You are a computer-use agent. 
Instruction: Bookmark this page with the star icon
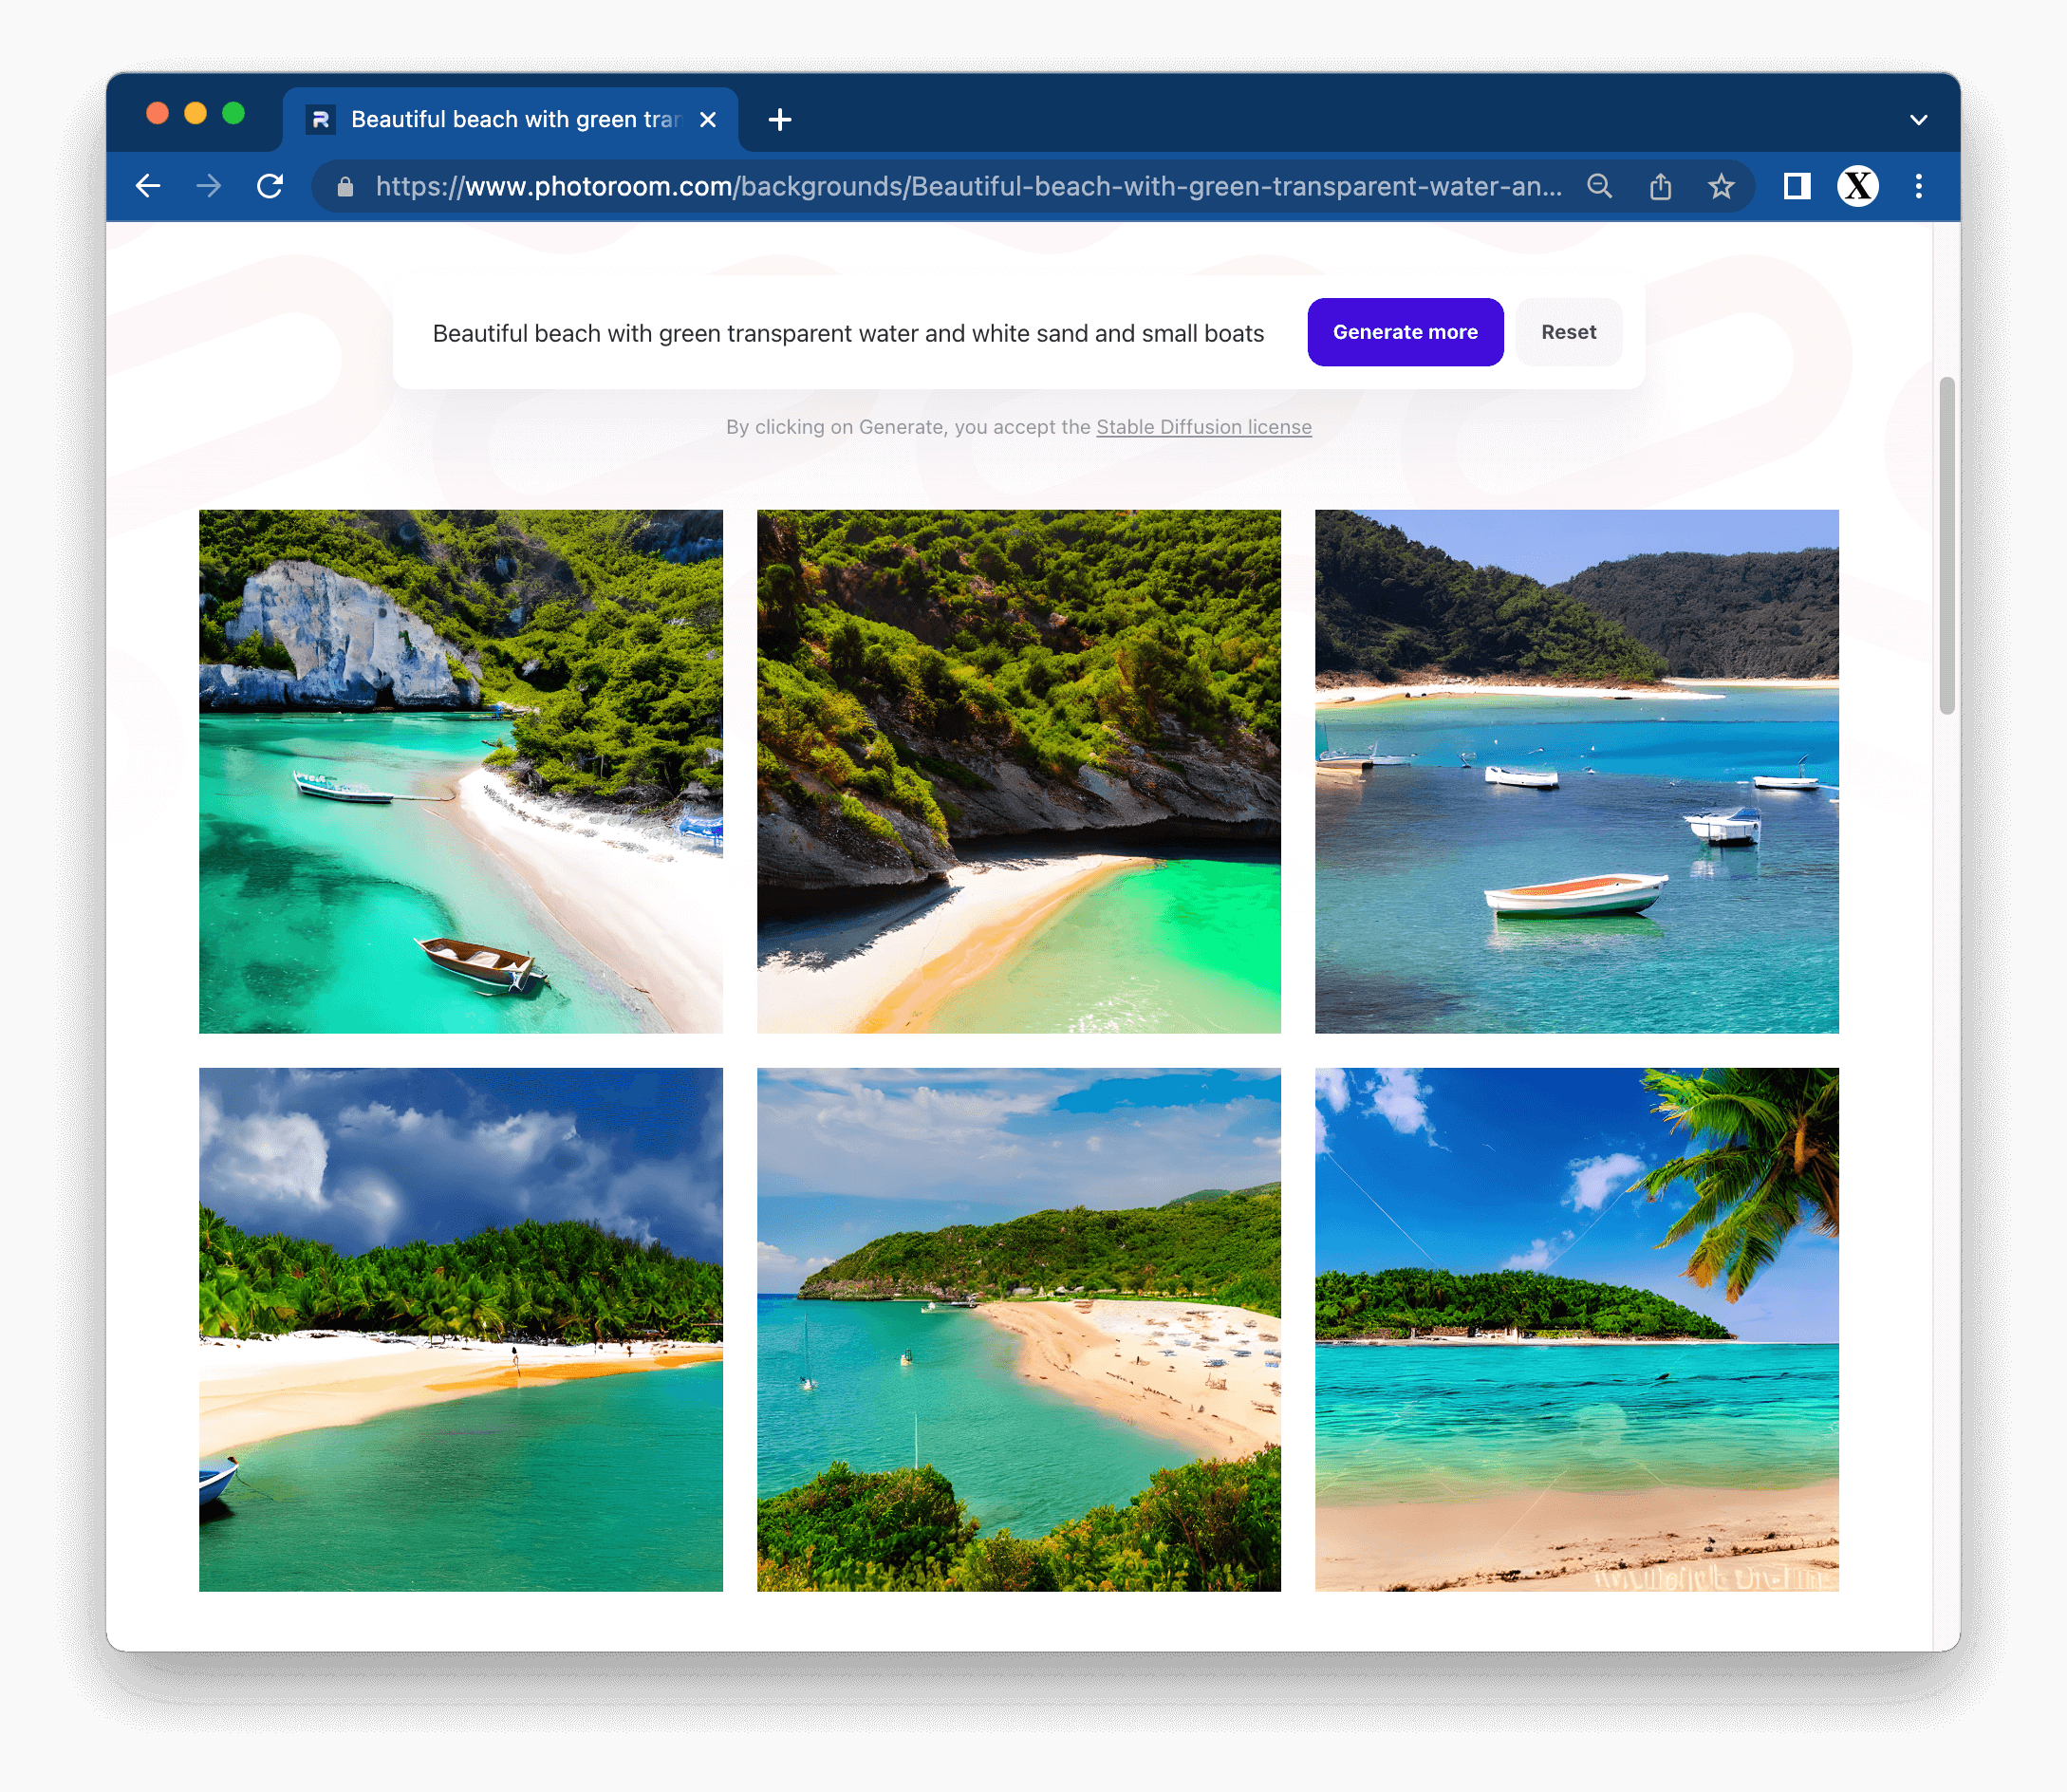pyautogui.click(x=1721, y=186)
